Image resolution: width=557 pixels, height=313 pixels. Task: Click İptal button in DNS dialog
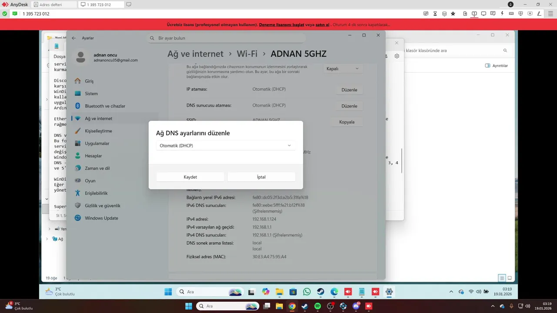click(262, 177)
